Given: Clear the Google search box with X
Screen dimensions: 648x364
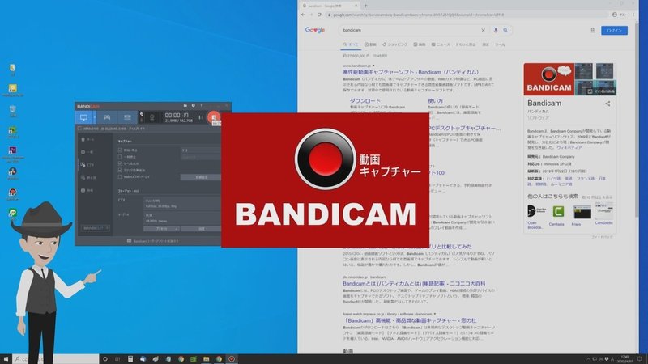Looking at the screenshot, I should 483,30.
